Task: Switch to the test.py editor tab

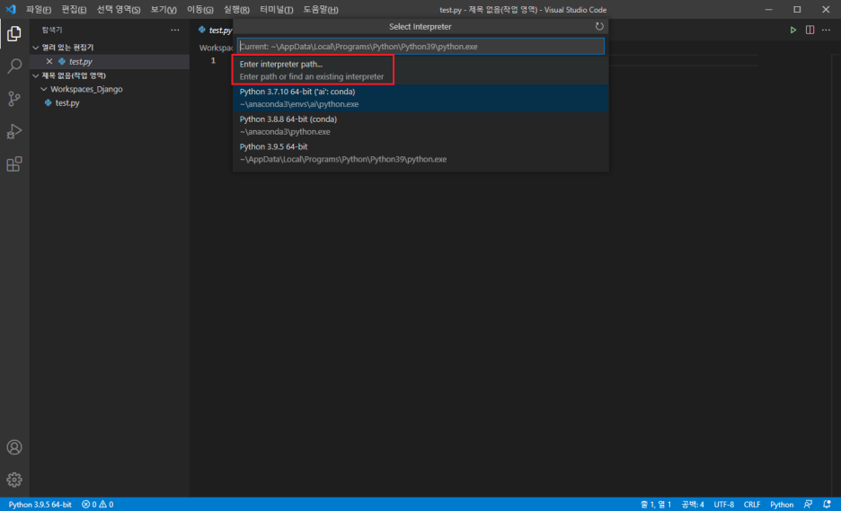Action: tap(215, 31)
